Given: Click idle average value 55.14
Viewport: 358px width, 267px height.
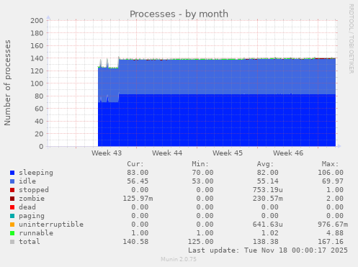Looking at the screenshot, I should point(268,181).
